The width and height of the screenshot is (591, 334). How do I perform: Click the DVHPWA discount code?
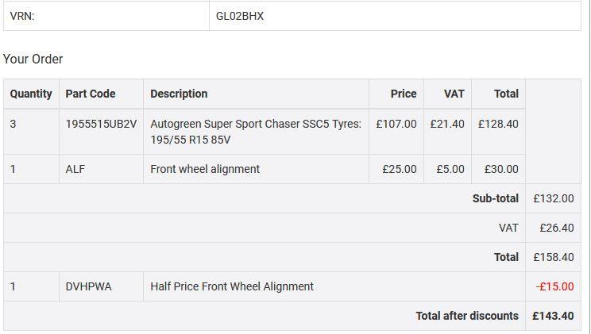click(x=88, y=286)
